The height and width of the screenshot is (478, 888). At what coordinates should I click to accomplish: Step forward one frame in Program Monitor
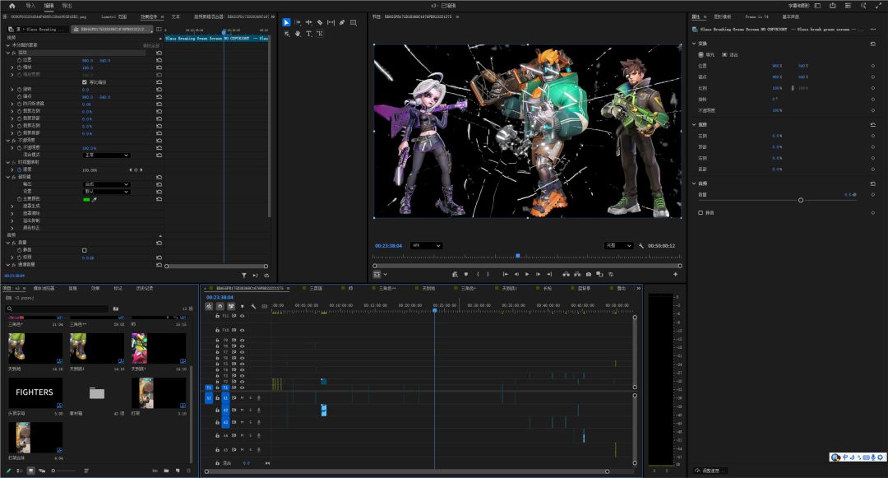[x=538, y=274]
